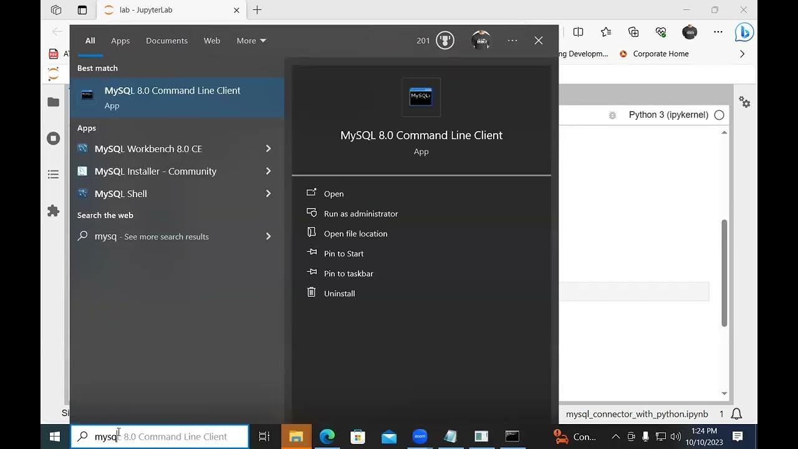Show more favorites bar items chevron
Viewport: 798px width, 449px height.
(742, 54)
